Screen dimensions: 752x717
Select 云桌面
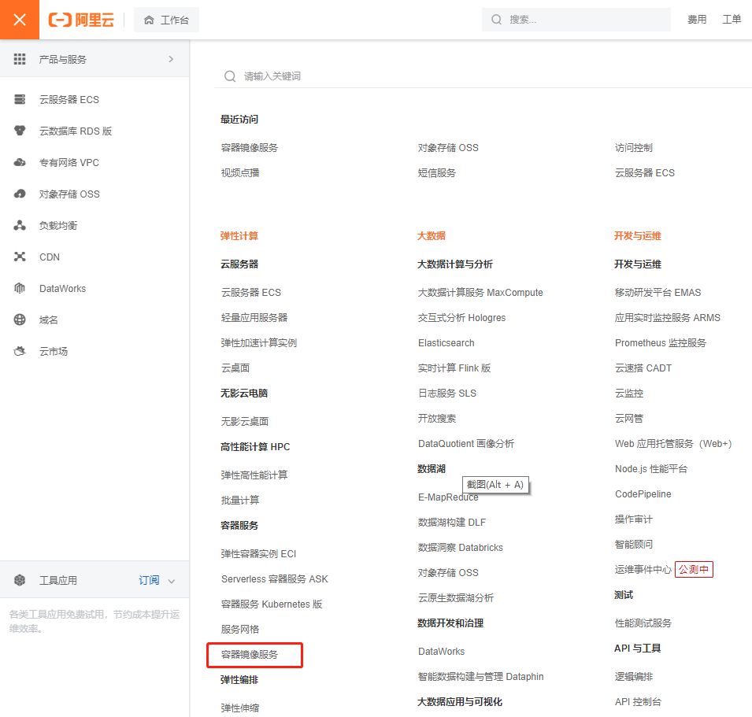235,368
